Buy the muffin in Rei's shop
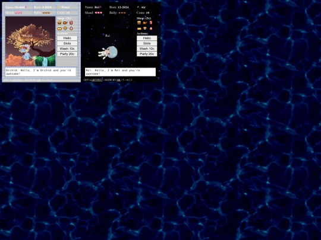 [145, 28]
